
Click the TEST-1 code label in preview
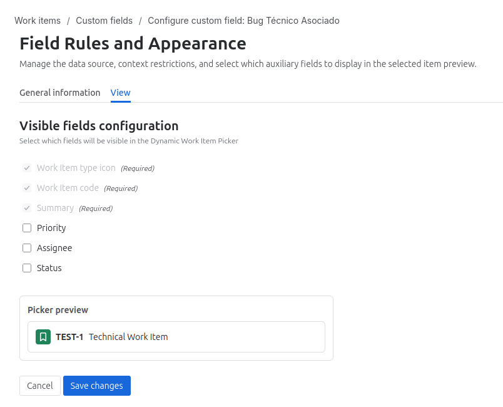(68, 337)
